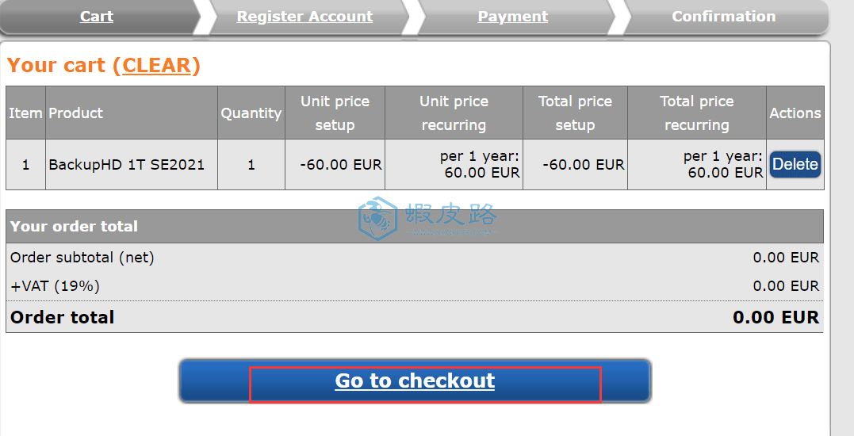Select the Confirmation step tab

(x=723, y=17)
